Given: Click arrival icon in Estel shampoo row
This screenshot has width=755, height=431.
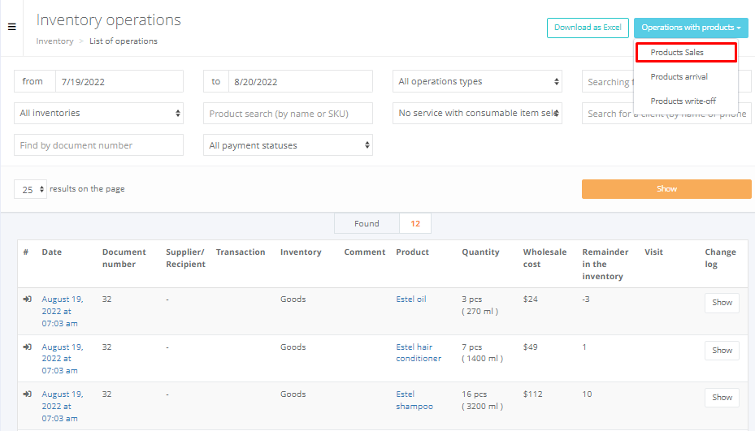Looking at the screenshot, I should (x=27, y=394).
